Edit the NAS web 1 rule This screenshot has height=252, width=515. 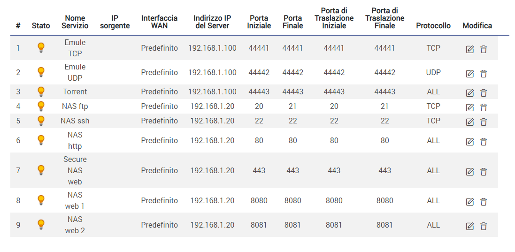click(469, 201)
